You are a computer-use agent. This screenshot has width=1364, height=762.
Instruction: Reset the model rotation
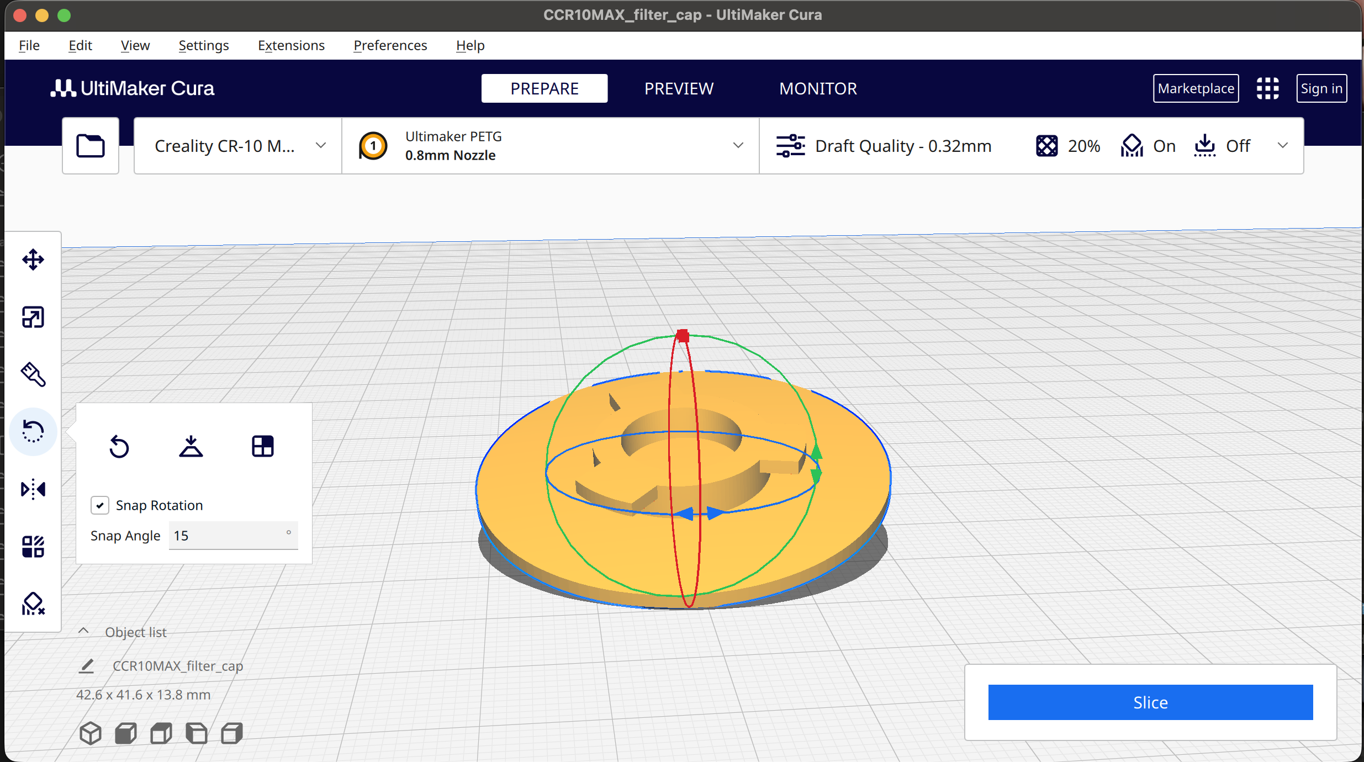click(119, 446)
